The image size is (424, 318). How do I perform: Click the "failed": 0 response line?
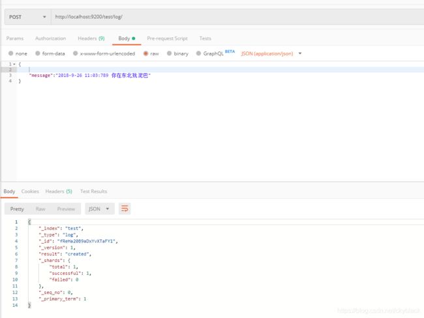(x=64, y=280)
